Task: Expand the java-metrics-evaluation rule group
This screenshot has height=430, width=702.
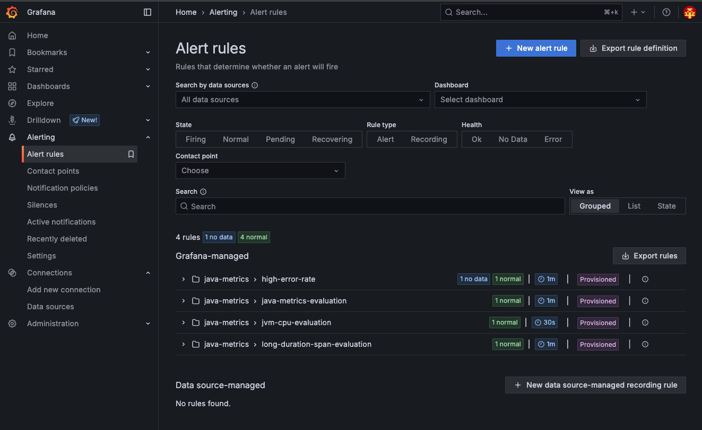Action: 184,301
